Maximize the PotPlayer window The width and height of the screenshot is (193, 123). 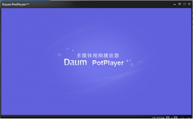tap(179, 4)
